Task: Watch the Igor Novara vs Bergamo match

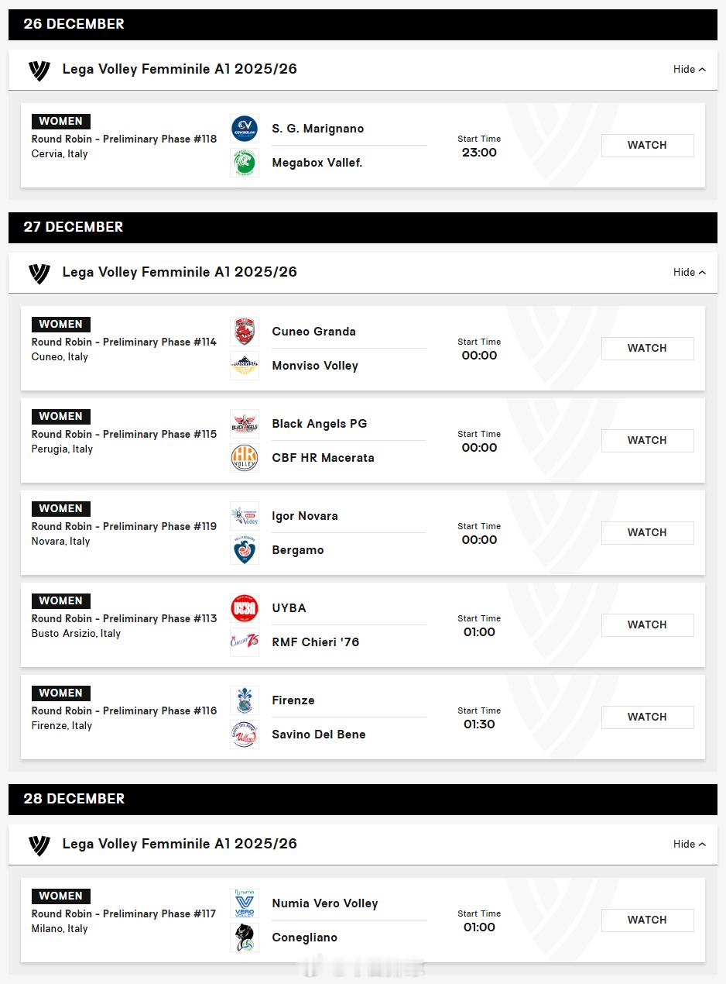Action: click(647, 533)
